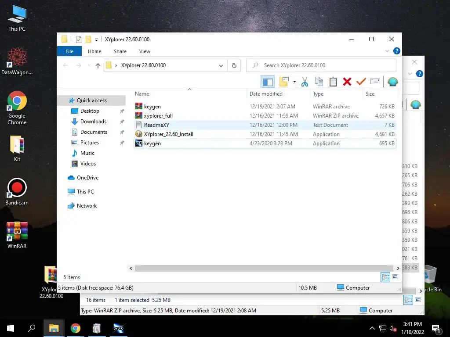Switch to Large icons view layout icon
Viewport: 450px width, 337px height.
(395, 277)
